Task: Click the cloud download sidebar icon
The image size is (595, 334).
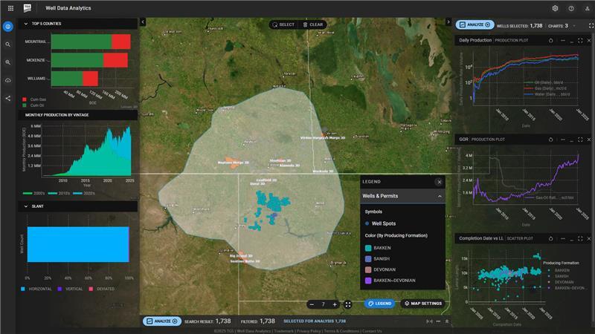Action: tap(8, 80)
